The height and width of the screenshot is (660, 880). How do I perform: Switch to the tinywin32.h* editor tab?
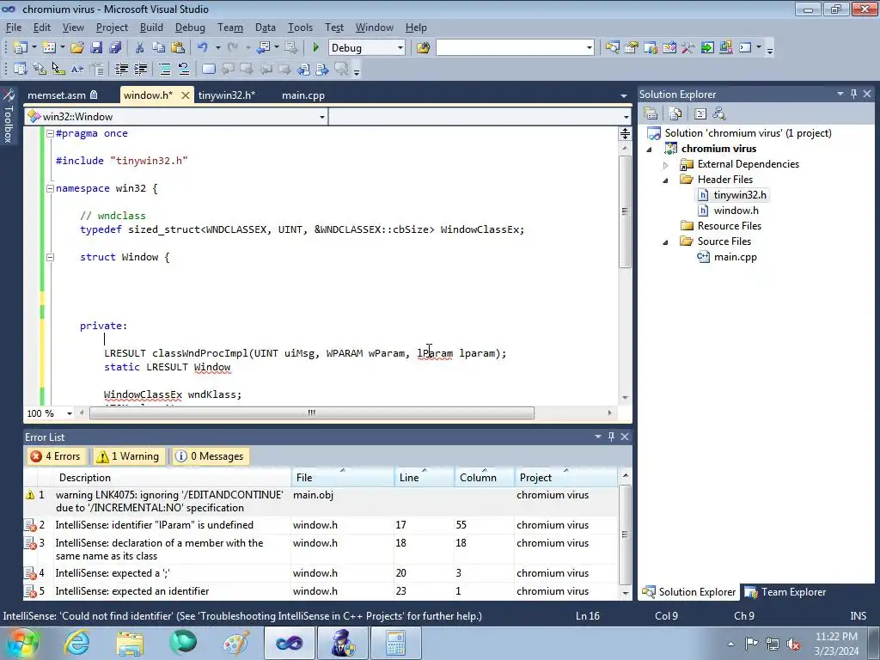[x=226, y=95]
